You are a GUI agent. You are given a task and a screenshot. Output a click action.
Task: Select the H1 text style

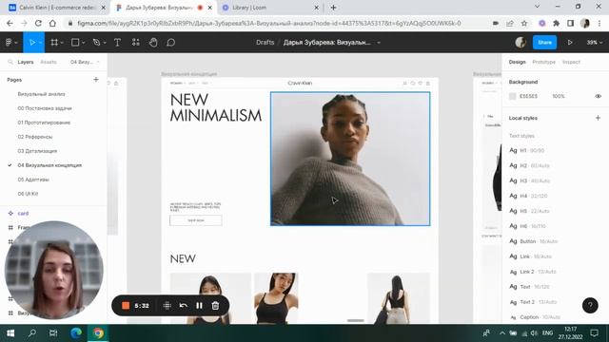pyautogui.click(x=526, y=150)
